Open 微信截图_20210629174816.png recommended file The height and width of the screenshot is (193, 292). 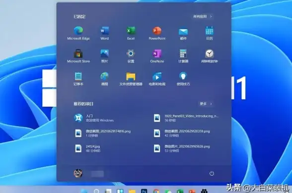(x=102, y=133)
